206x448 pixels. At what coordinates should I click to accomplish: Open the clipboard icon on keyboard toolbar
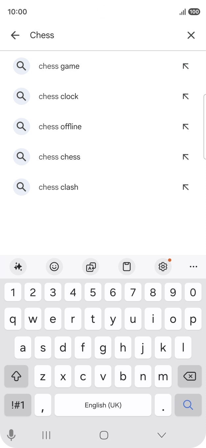127,267
